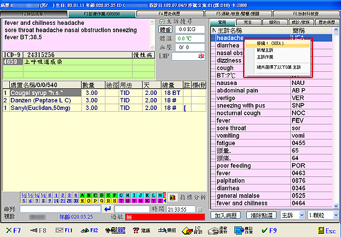Switch to F6 放射科檢查 tab
This screenshot has height=237, width=341.
coord(306,14)
